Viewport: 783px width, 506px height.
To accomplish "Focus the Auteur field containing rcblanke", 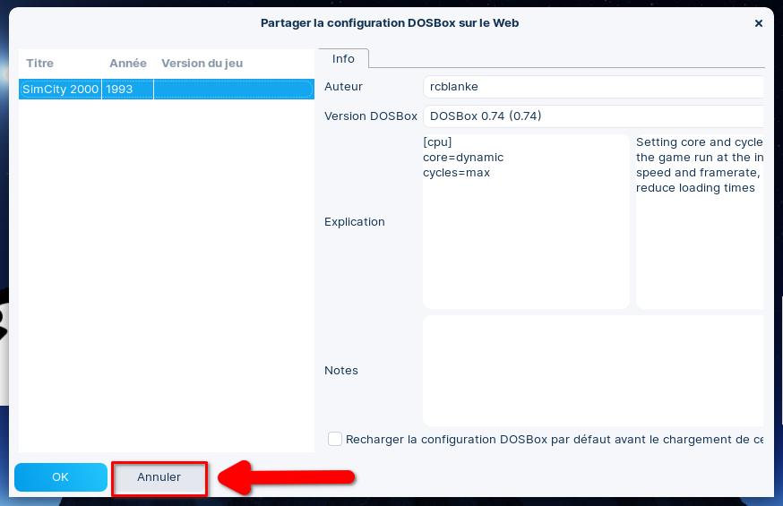I will point(591,87).
